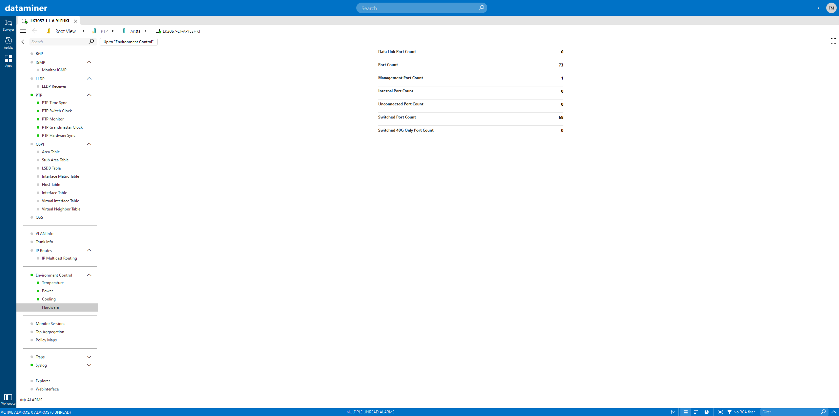Click the sidebar search magnifier icon
This screenshot has height=416, width=839.
coord(91,42)
